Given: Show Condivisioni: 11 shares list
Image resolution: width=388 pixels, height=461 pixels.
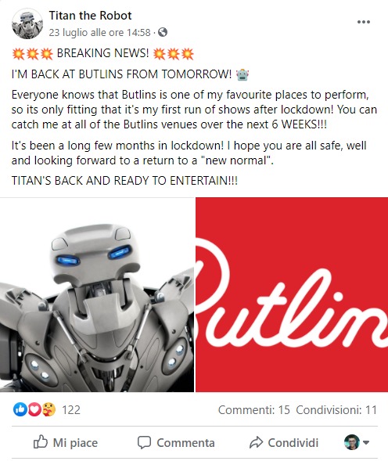Looking at the screenshot, I should (x=336, y=410).
